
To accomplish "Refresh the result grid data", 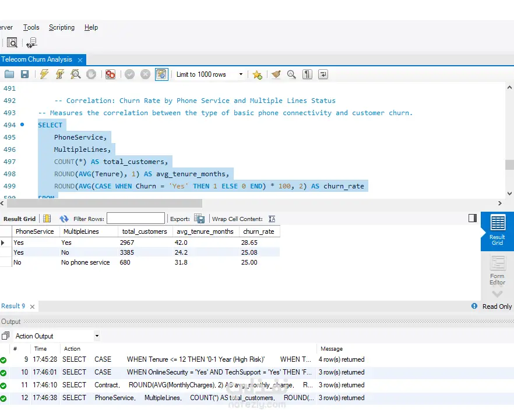I will (64, 219).
